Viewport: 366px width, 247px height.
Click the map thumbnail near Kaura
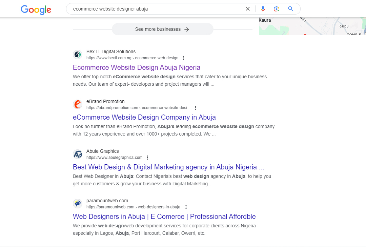pos(312,26)
